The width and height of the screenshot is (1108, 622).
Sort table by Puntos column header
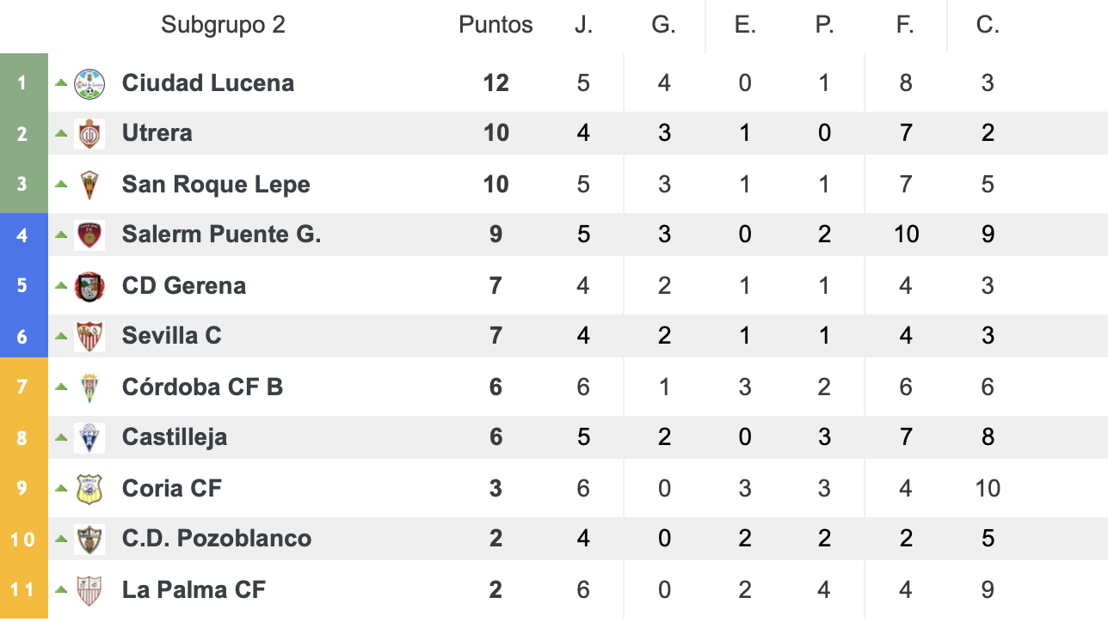click(496, 25)
